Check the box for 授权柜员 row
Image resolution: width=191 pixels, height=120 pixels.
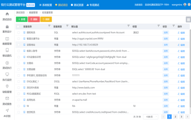[19, 32]
